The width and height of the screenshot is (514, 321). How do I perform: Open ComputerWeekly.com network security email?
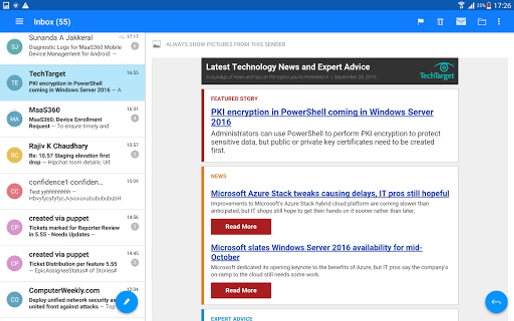click(x=72, y=300)
